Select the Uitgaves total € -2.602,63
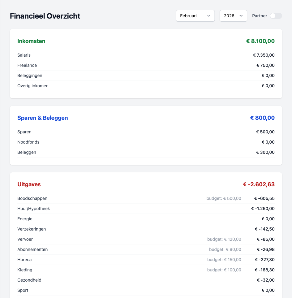This screenshot has width=292, height=298. click(259, 184)
